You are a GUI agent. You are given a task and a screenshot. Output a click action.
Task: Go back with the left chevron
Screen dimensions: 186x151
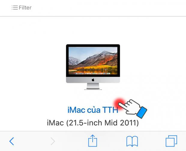click(x=12, y=141)
